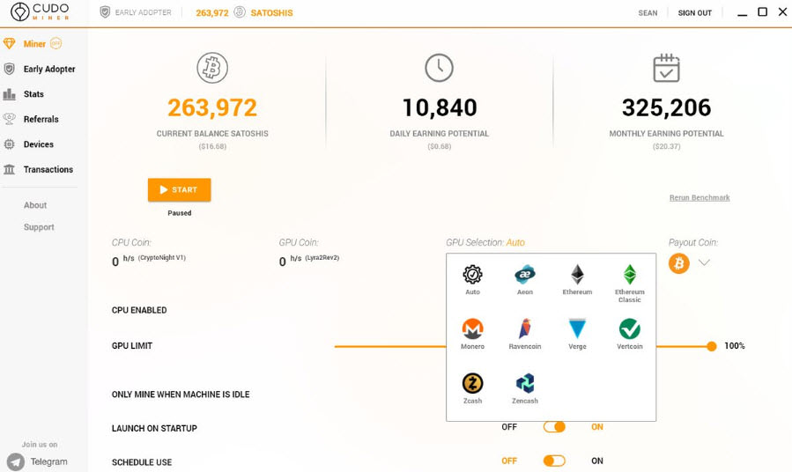
Task: Click the calendar icon above monthly earnings
Action: pyautogui.click(x=666, y=68)
